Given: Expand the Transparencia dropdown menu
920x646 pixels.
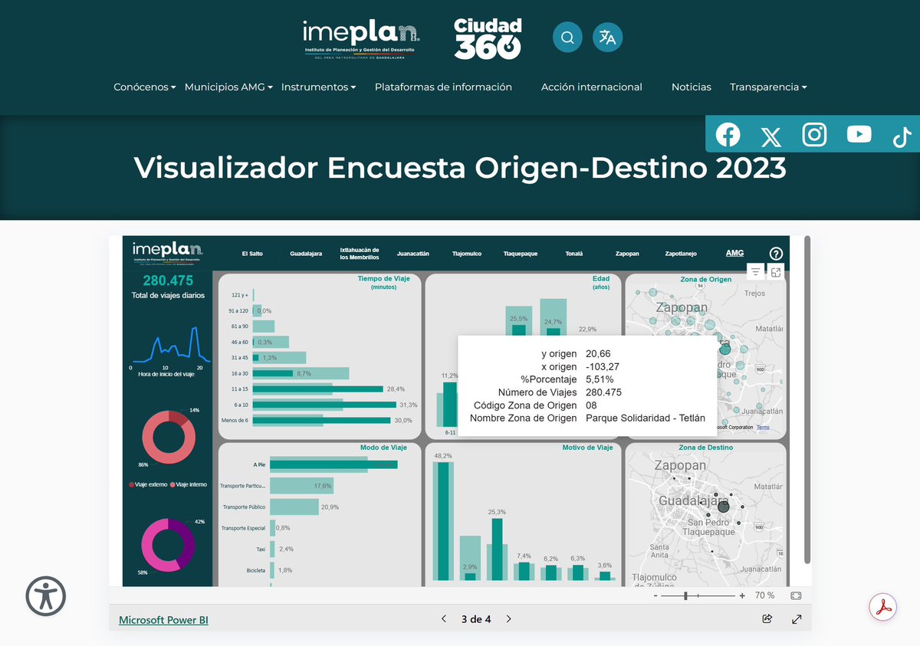Looking at the screenshot, I should pyautogui.click(x=768, y=87).
